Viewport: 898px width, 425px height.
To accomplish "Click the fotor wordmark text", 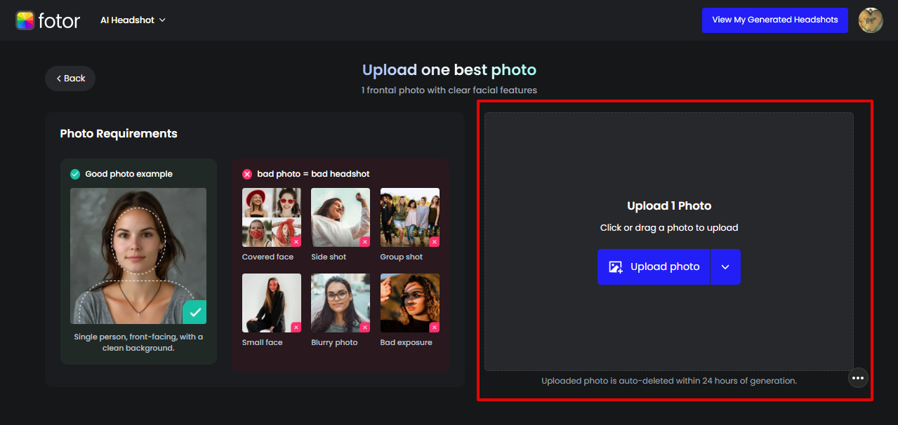I will click(x=60, y=20).
